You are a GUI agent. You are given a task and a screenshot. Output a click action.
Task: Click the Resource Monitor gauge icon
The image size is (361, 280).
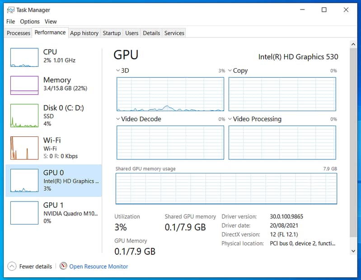pyautogui.click(x=63, y=266)
